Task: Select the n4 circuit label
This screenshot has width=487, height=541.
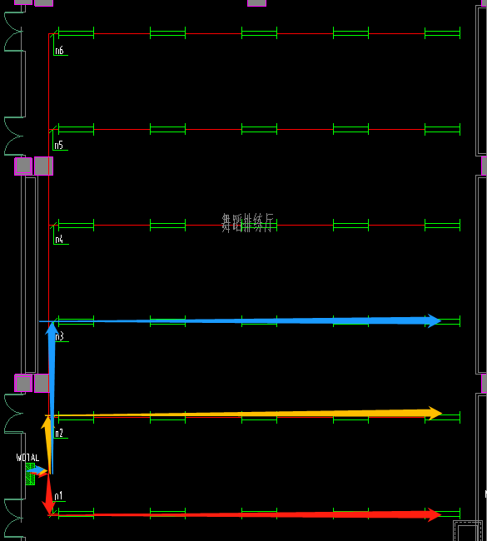Action: click(x=59, y=240)
